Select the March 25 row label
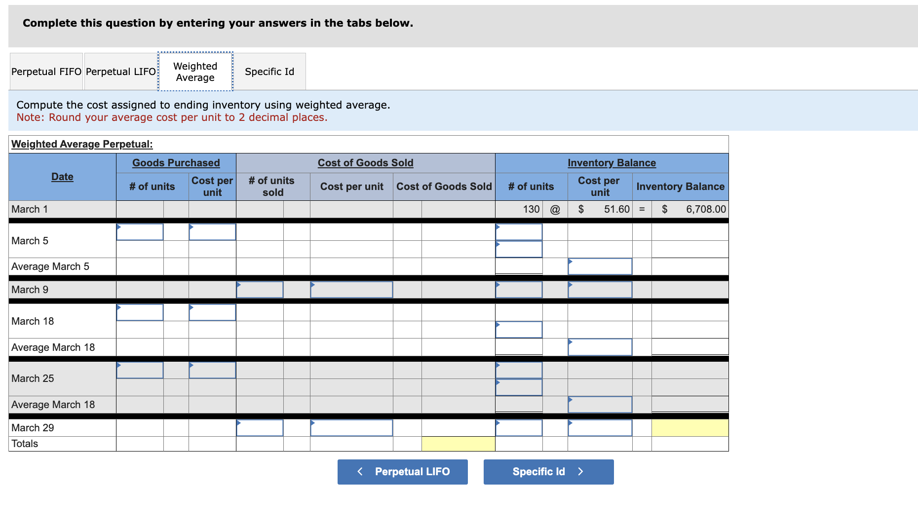 coord(33,378)
